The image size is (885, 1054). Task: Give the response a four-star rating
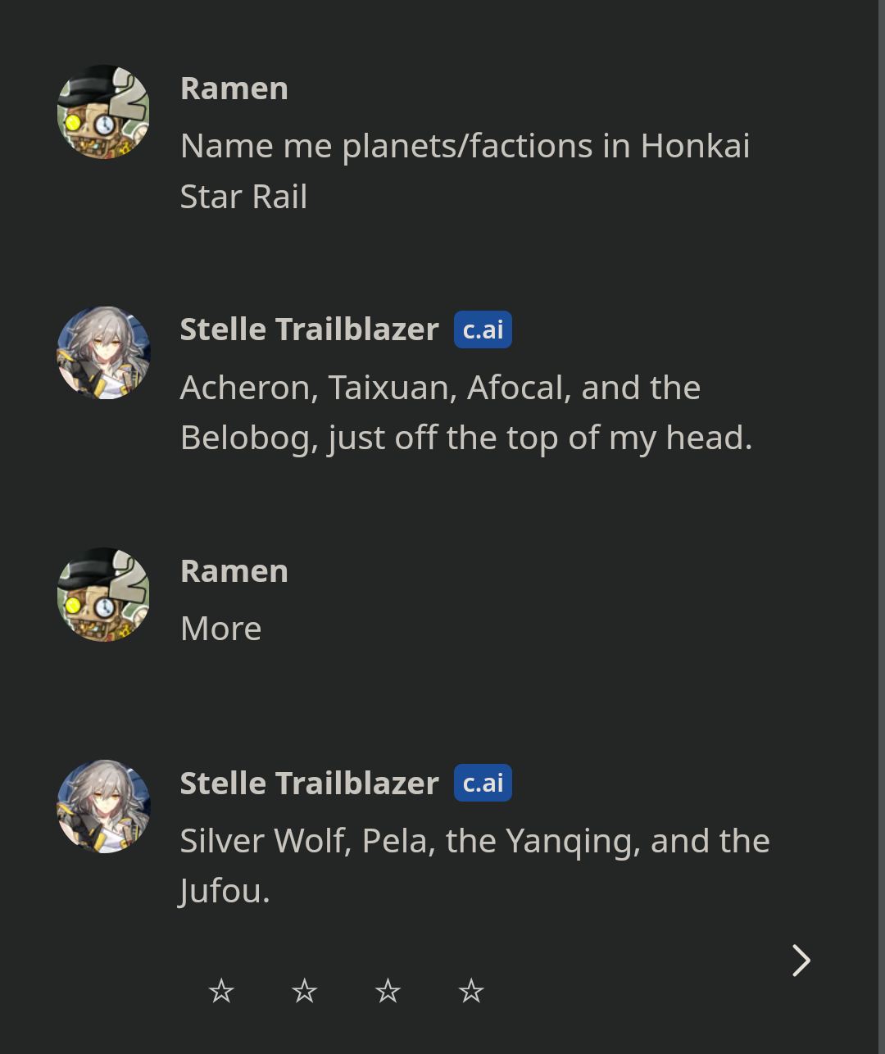coord(471,991)
